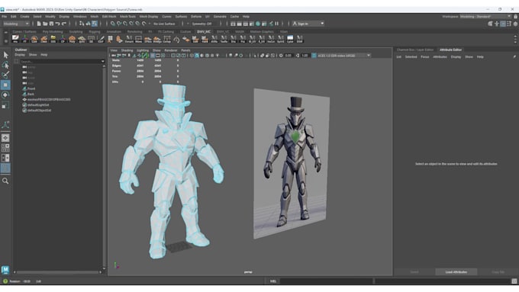This screenshot has height=292, width=519.
Task: Choose the Scale tool in the toolbox
Action: click(x=5, y=105)
